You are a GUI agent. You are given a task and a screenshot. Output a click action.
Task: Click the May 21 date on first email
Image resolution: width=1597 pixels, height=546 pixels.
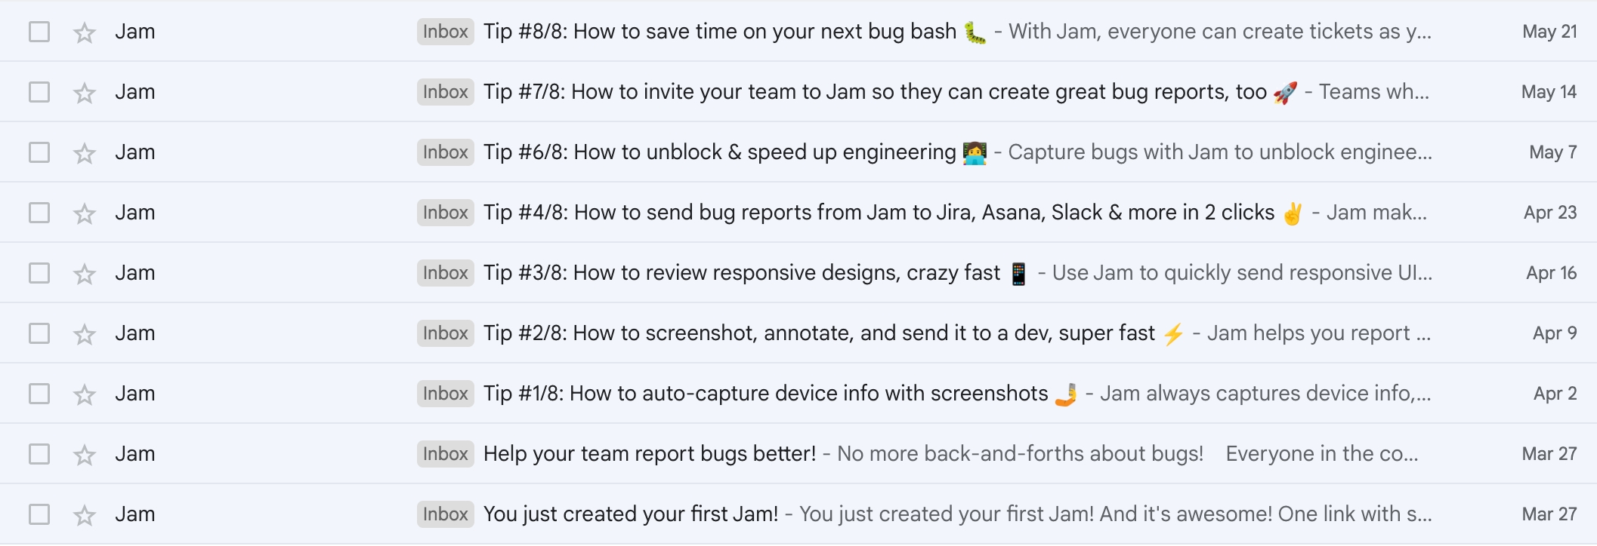pyautogui.click(x=1549, y=32)
